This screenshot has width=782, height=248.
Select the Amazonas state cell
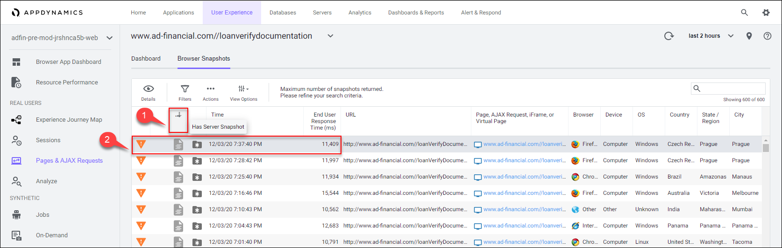click(x=713, y=177)
